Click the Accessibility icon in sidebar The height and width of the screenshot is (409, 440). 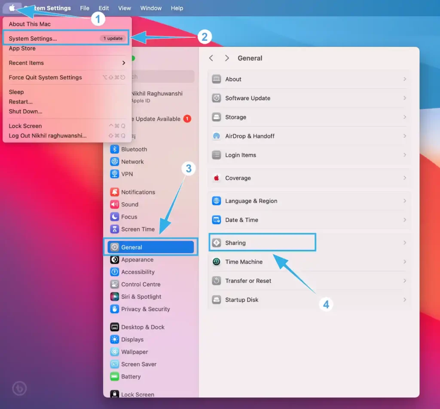(114, 272)
